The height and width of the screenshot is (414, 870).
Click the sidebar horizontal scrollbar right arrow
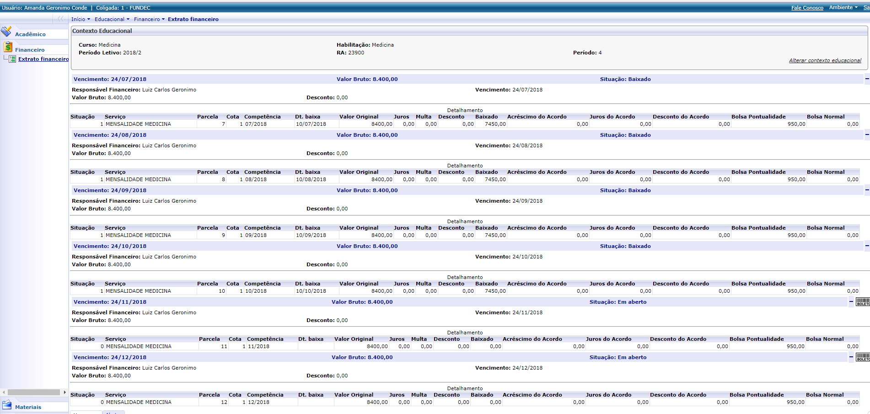(65, 392)
